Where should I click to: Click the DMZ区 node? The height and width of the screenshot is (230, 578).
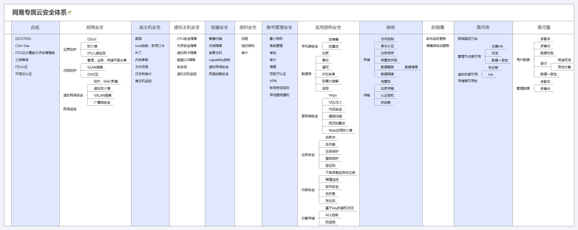93,74
